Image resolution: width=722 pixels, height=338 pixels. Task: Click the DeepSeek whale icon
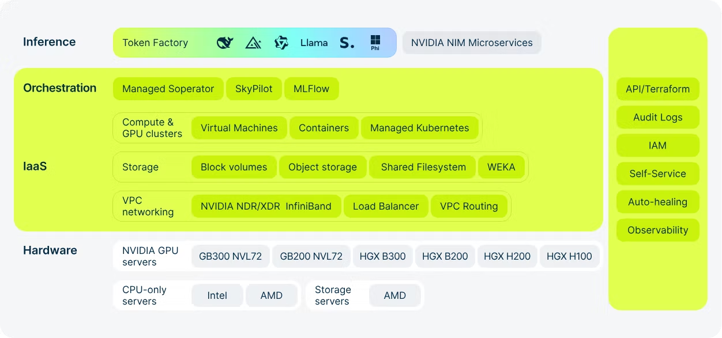pyautogui.click(x=225, y=43)
